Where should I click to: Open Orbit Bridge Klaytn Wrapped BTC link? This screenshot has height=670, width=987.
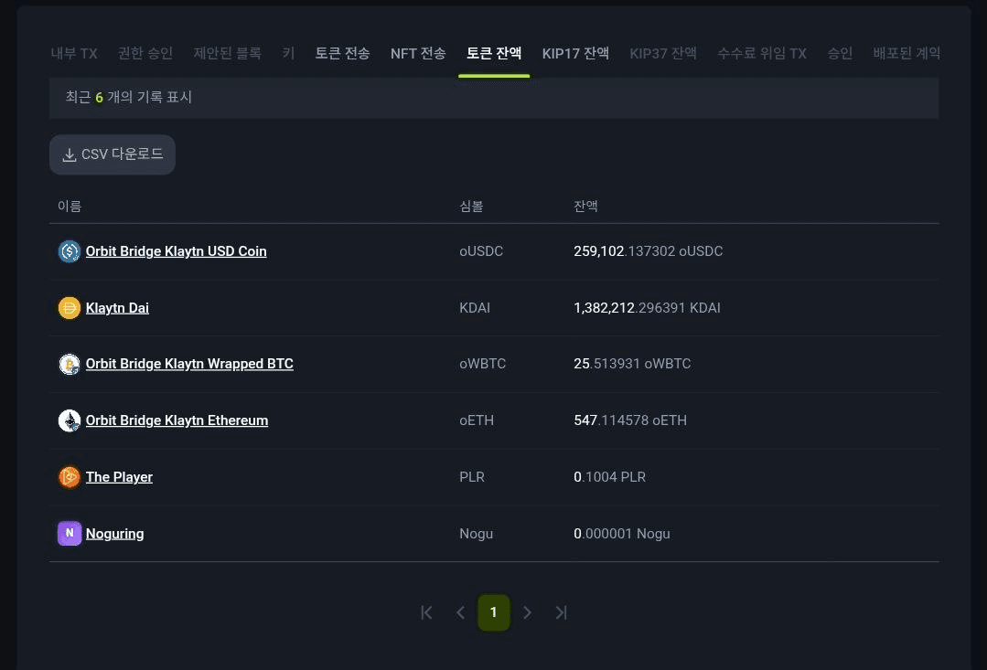click(189, 365)
